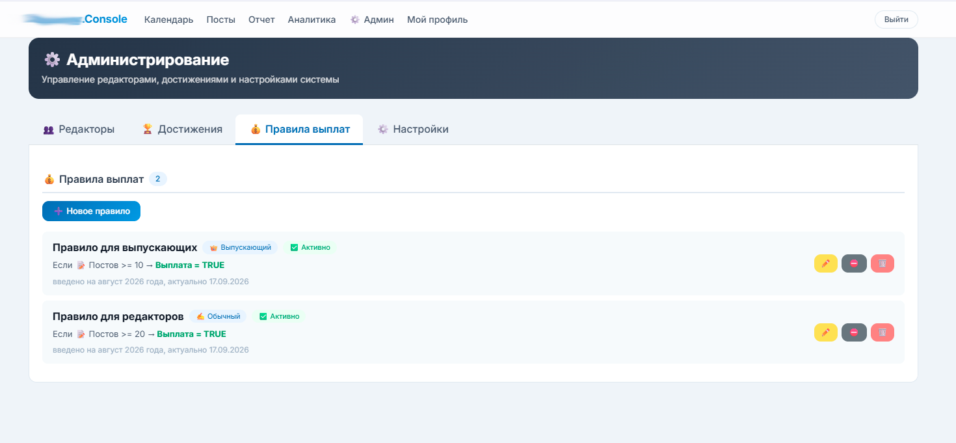Open the Админ section in the navbar
The image size is (956, 443).
(x=372, y=20)
